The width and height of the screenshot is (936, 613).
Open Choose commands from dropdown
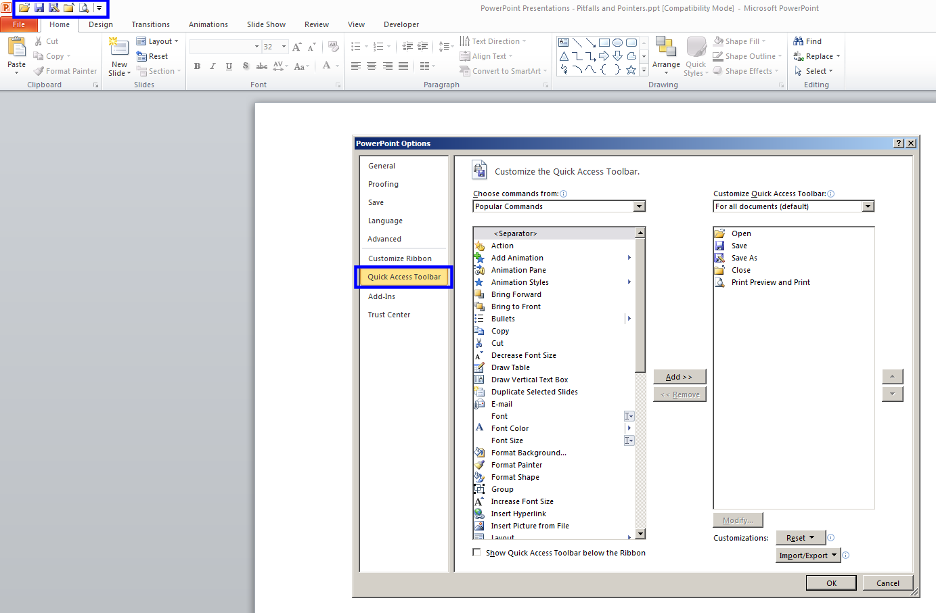[639, 206]
